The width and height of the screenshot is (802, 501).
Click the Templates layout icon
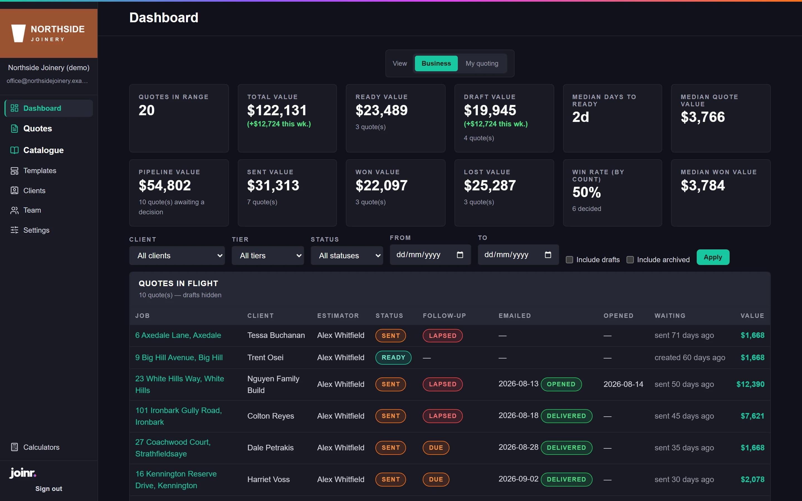pyautogui.click(x=14, y=171)
